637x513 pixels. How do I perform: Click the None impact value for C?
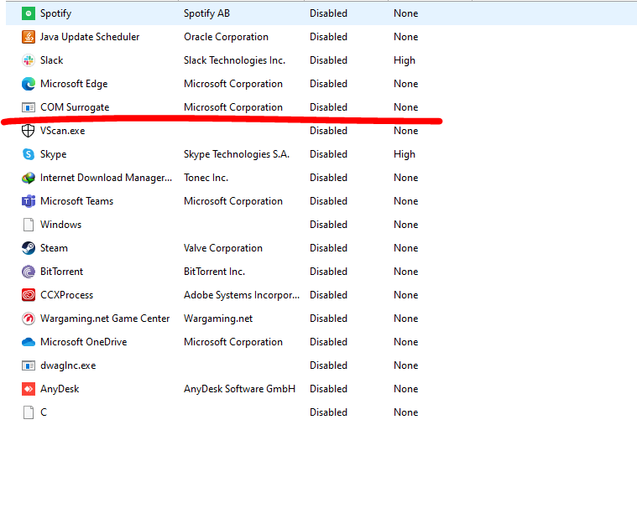pyautogui.click(x=406, y=412)
